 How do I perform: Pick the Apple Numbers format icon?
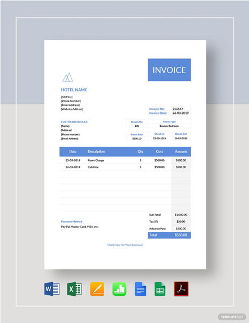click(x=119, y=289)
